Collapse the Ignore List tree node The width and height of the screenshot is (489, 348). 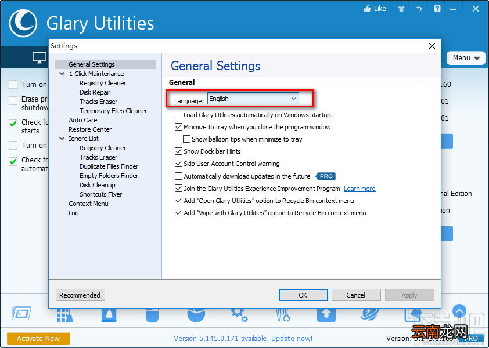(62, 139)
